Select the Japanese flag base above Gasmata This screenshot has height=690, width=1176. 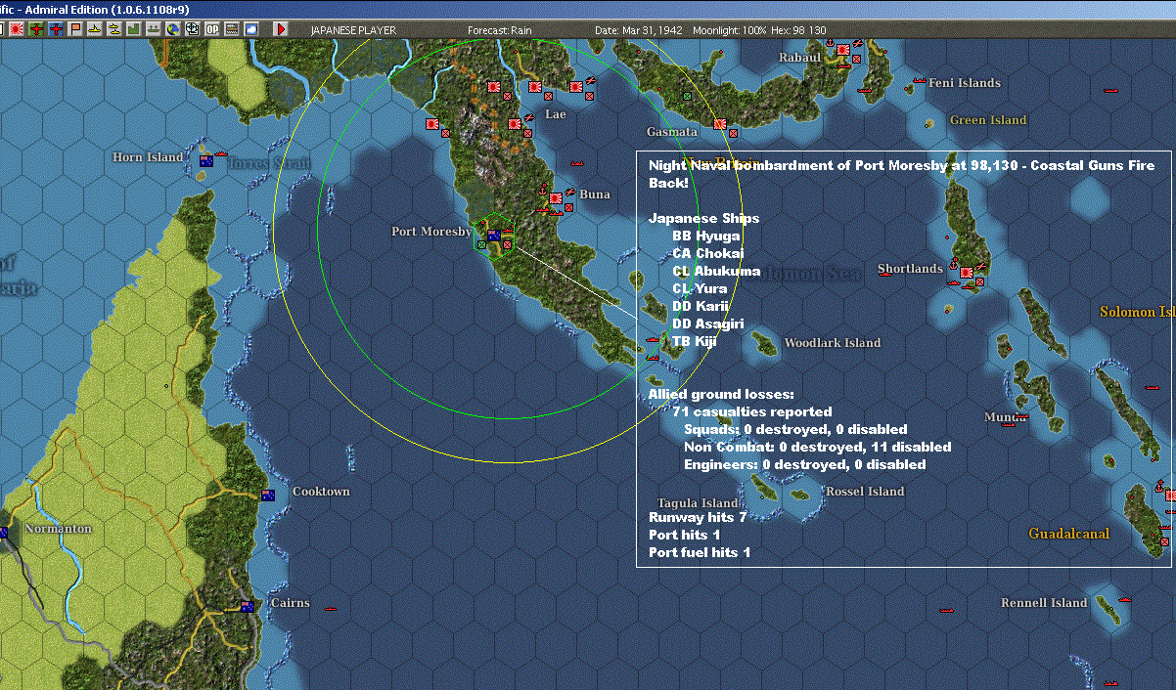point(720,124)
